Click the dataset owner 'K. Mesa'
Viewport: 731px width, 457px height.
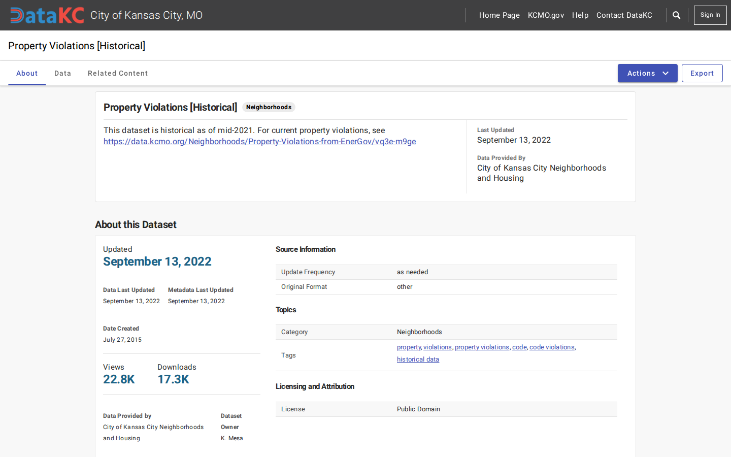[x=232, y=438]
